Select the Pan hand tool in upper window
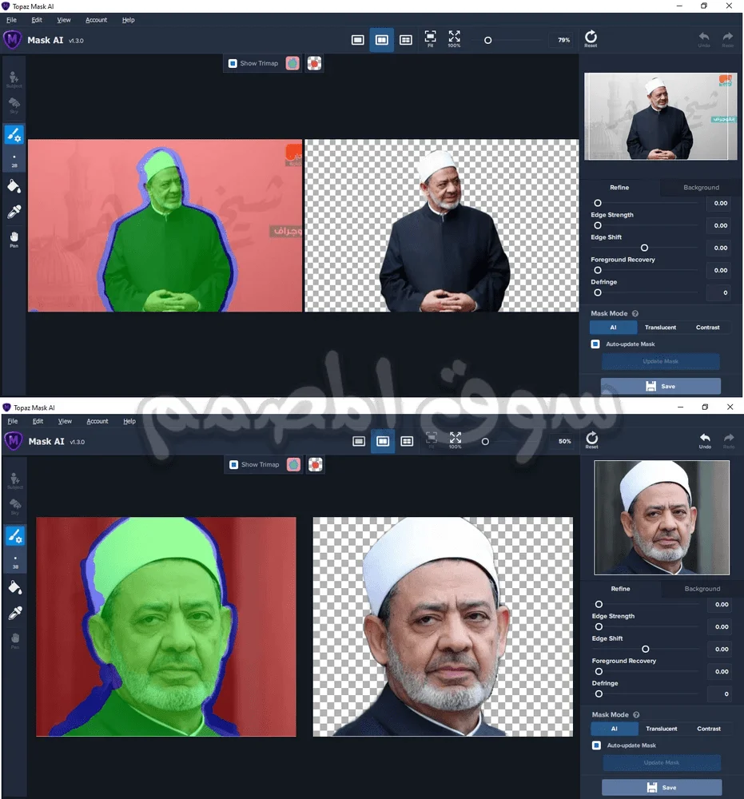 pos(14,237)
